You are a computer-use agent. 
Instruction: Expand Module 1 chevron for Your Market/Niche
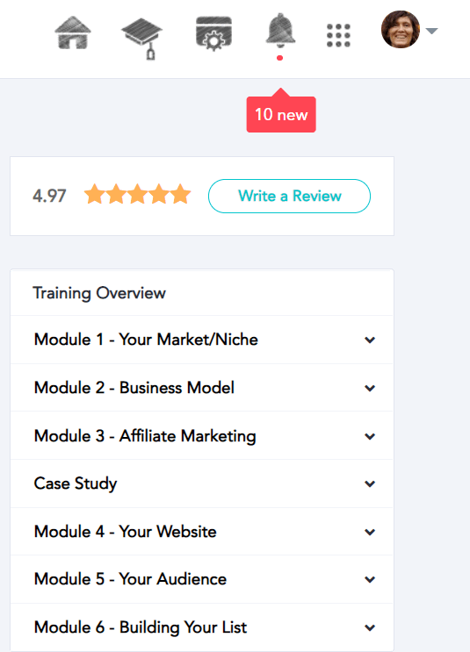(x=370, y=340)
